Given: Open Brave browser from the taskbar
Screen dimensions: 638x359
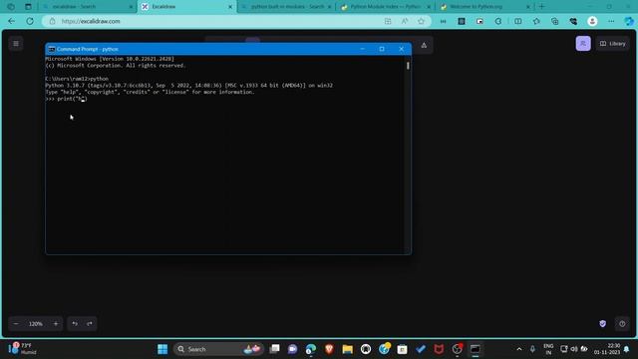Looking at the screenshot, I should pyautogui.click(x=329, y=349).
